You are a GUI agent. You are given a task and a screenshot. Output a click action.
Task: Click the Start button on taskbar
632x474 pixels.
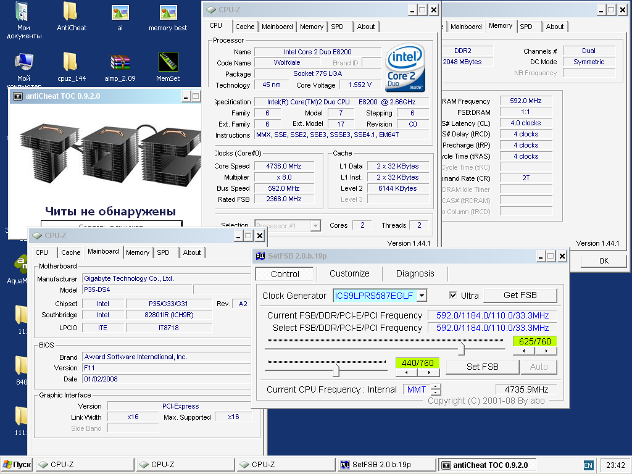coord(17,465)
